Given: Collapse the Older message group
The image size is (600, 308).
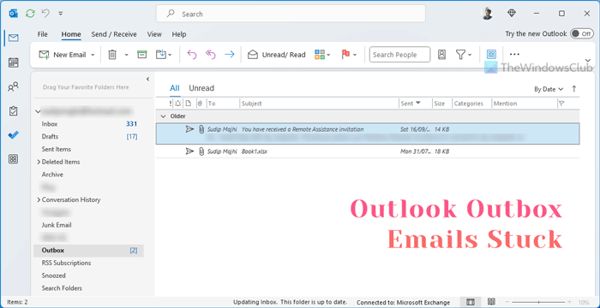Looking at the screenshot, I should 164,116.
